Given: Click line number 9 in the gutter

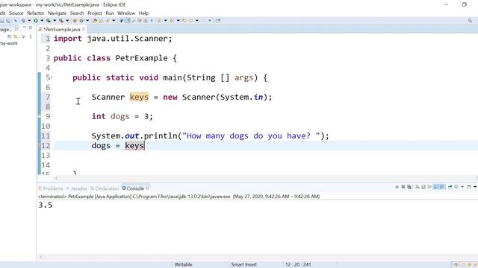Looking at the screenshot, I should click(48, 116).
